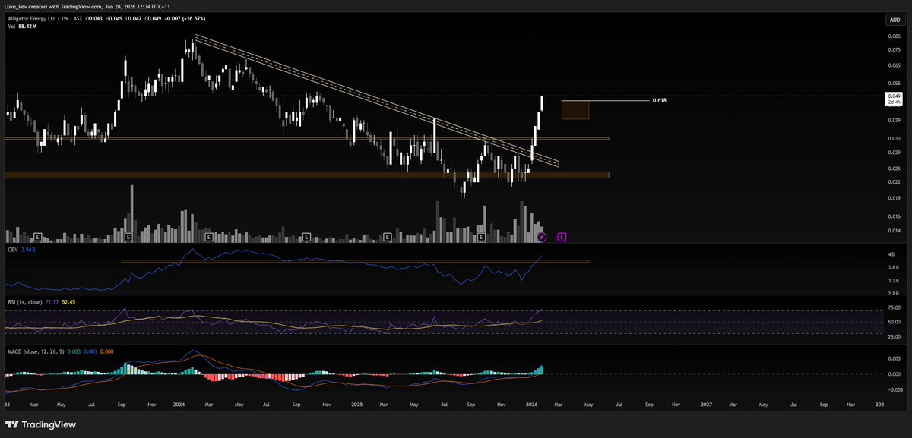Image resolution: width=912 pixels, height=438 pixels.
Task: Click the 75.00 level on RSI scale
Action: click(x=894, y=308)
